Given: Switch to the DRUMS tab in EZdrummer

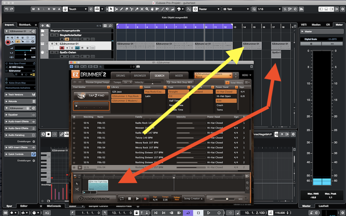Looking at the screenshot, I should click(x=120, y=75).
